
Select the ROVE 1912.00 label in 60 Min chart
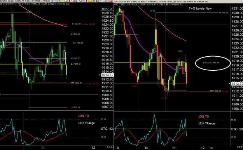[x=215, y=91]
